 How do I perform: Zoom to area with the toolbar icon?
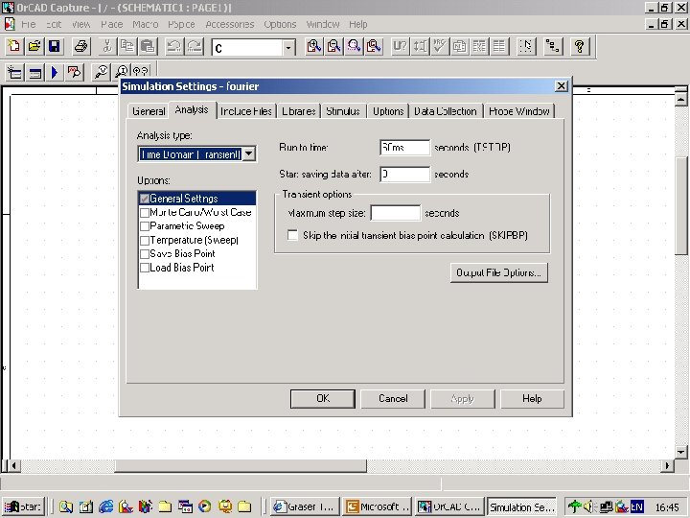pos(354,46)
